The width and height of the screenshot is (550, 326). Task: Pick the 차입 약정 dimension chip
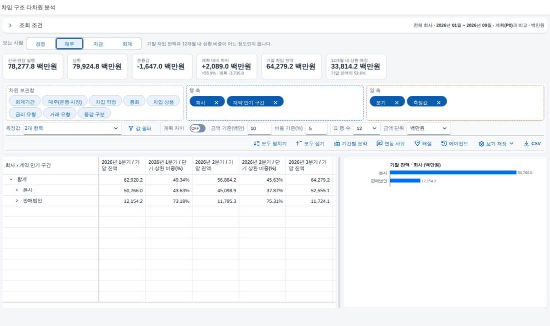pos(105,102)
